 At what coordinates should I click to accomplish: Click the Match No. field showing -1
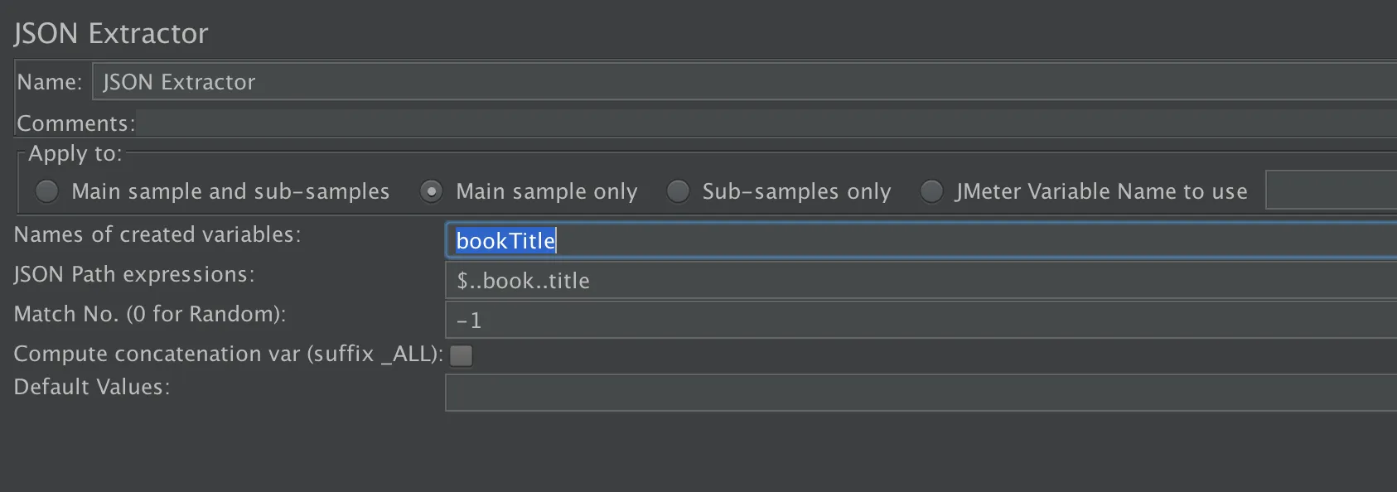(x=921, y=321)
